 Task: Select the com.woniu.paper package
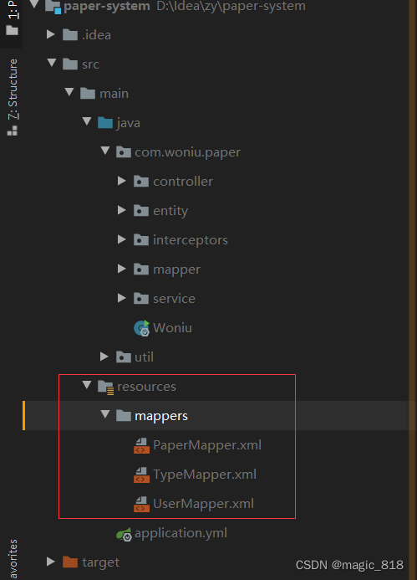click(x=188, y=152)
